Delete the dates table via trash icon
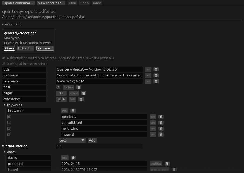 [x=73, y=158]
